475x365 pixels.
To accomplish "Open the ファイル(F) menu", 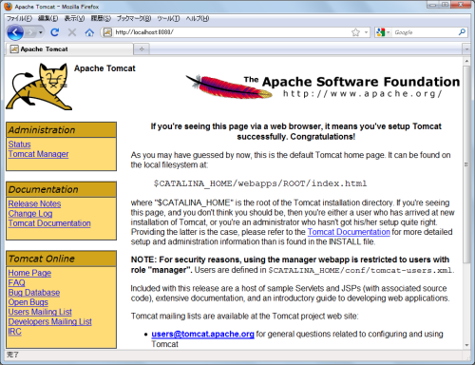I will pyautogui.click(x=19, y=18).
